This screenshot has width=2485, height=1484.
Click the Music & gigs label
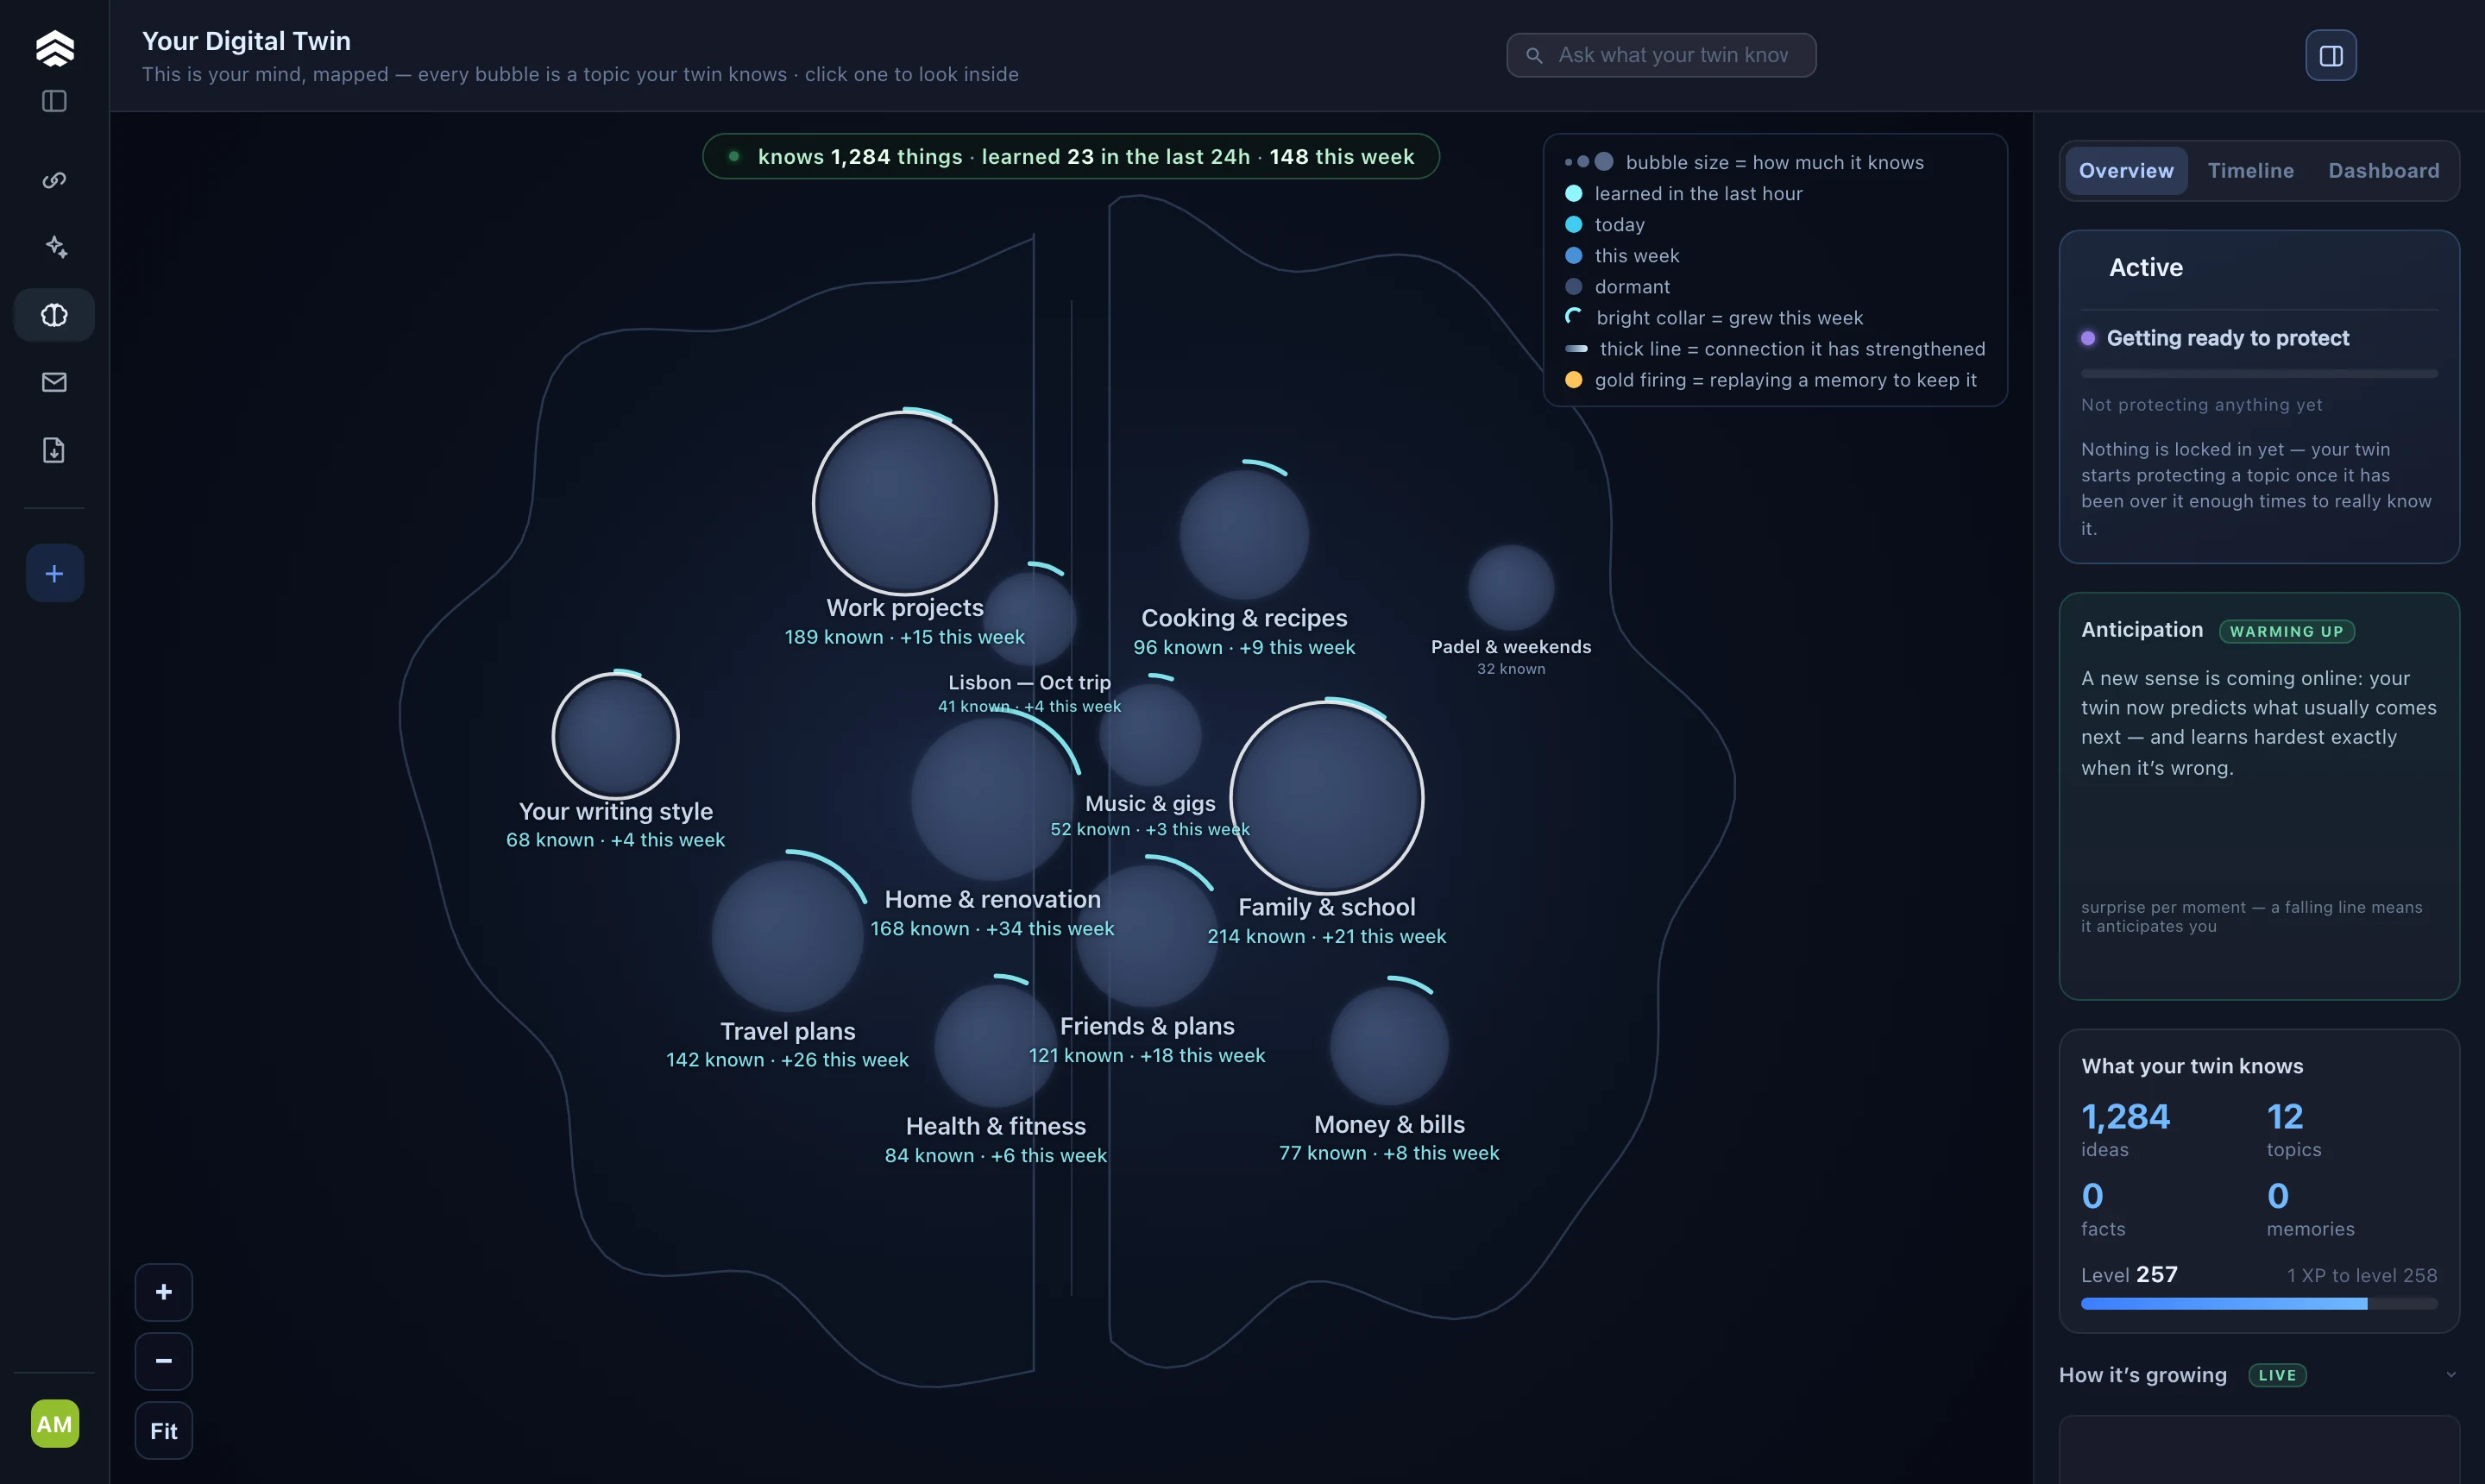[1150, 803]
